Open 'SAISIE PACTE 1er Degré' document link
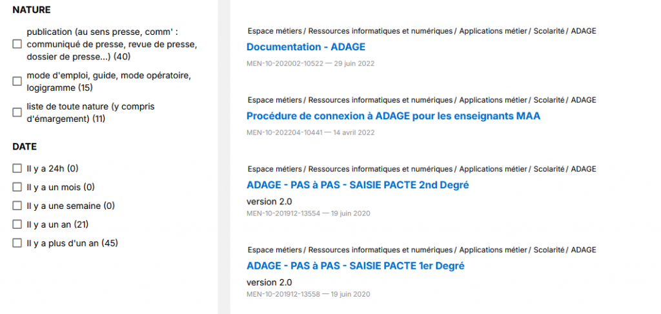 [355, 266]
